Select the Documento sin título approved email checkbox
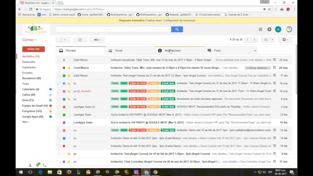 coord(59,99)
